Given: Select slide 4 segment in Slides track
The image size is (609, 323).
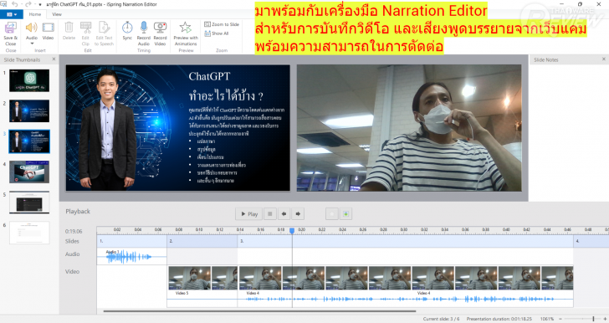Looking at the screenshot, I should pos(591,241).
